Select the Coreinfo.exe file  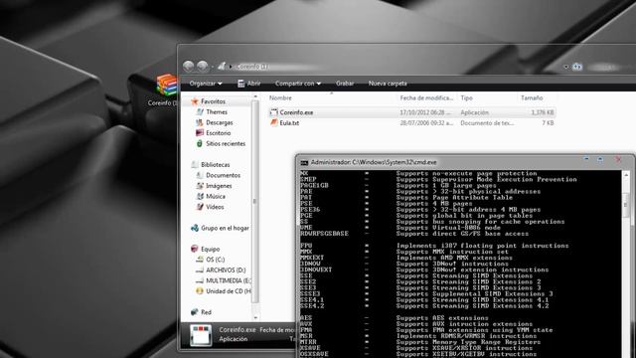(x=411, y=112)
